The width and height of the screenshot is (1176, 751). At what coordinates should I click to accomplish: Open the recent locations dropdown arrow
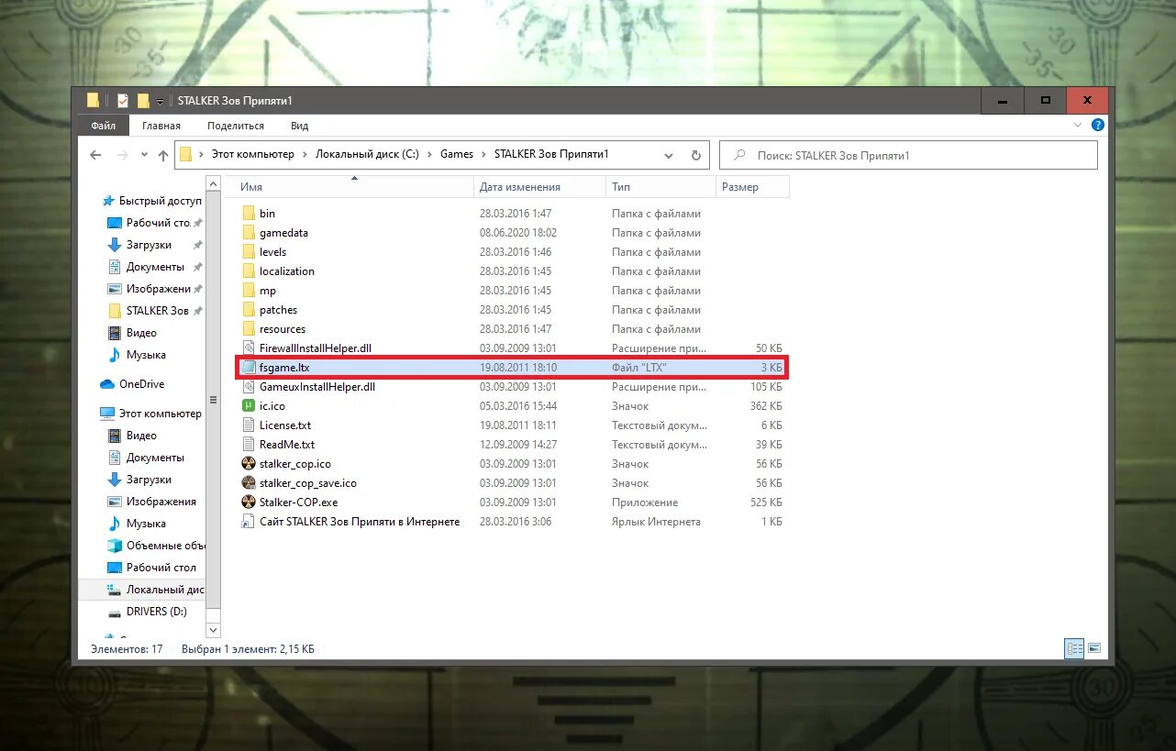144,155
